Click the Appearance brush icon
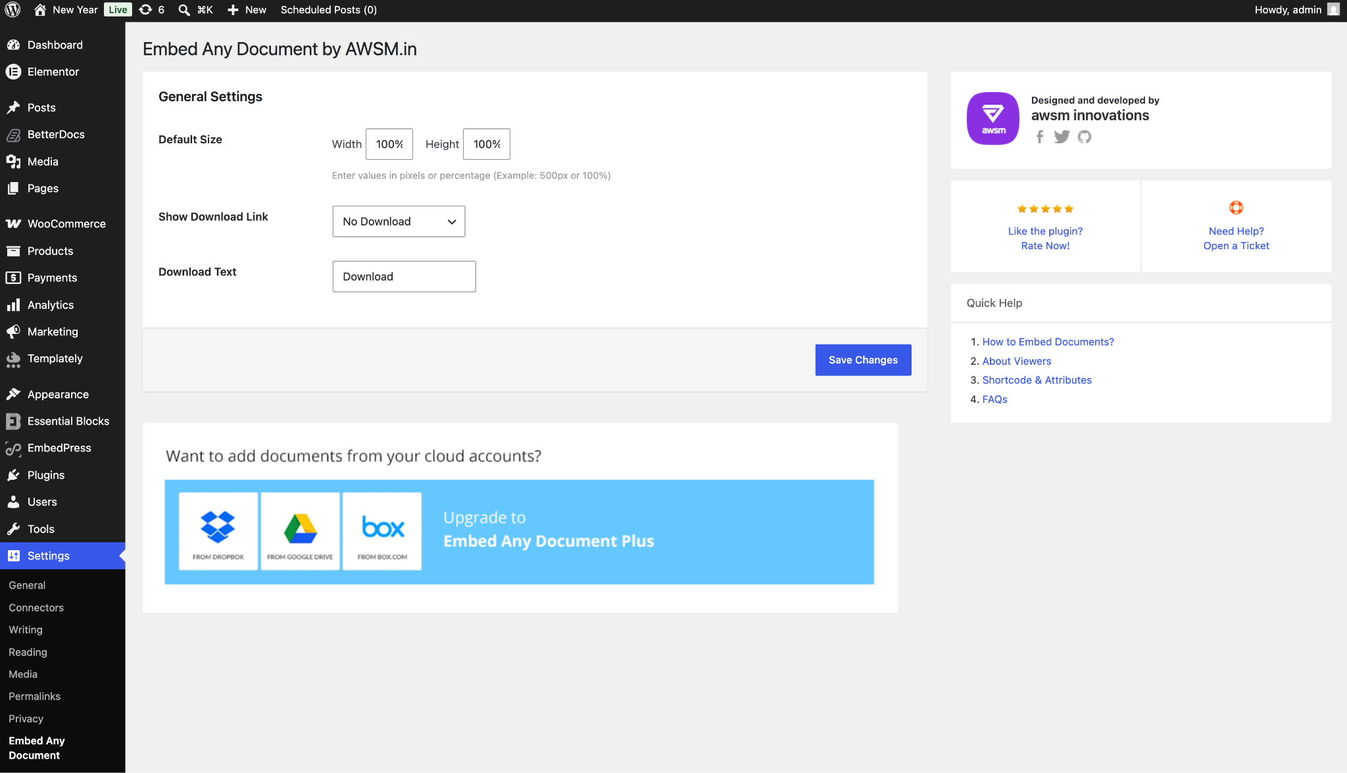Screen dimensions: 1347x773 click(x=13, y=394)
